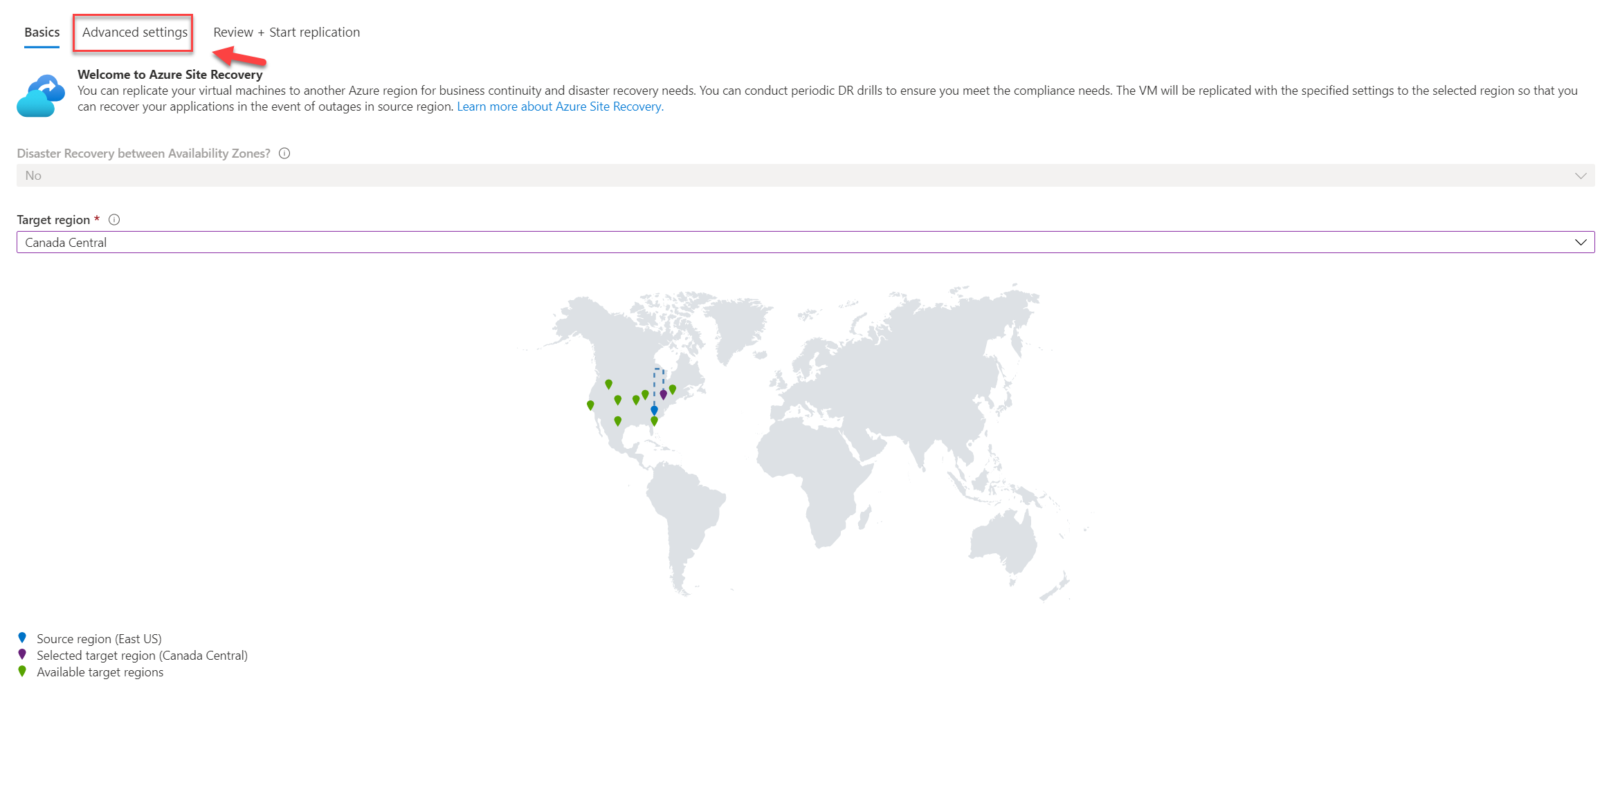The height and width of the screenshot is (796, 1600).
Task: Click 'Source region (East US)' legend text
Action: point(99,639)
